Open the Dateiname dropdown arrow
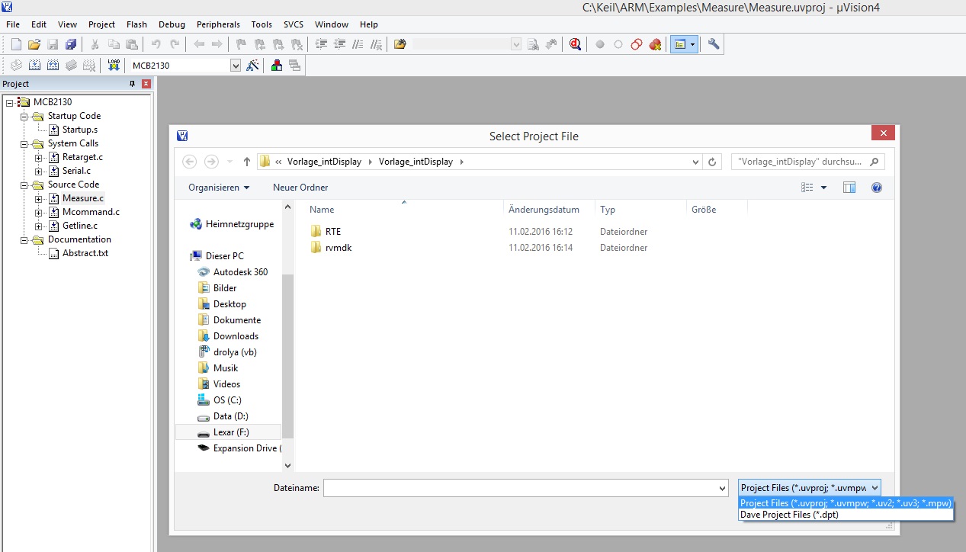966x552 pixels. tap(722, 488)
